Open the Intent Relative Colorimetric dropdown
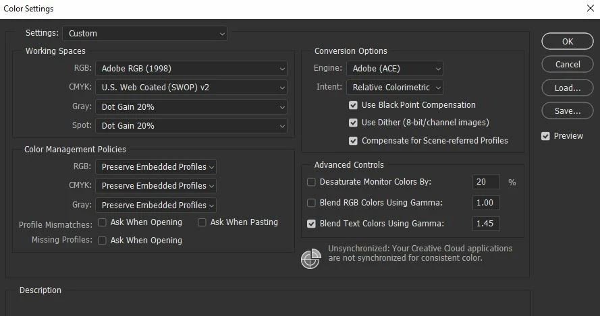This screenshot has height=316, width=600. tap(395, 88)
